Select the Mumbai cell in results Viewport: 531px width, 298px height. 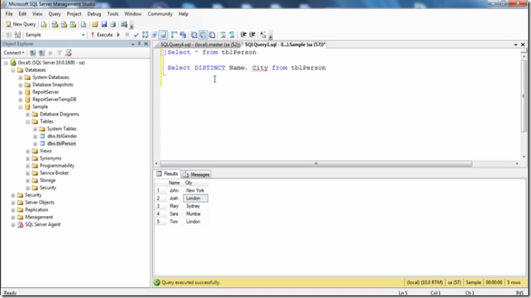point(196,214)
